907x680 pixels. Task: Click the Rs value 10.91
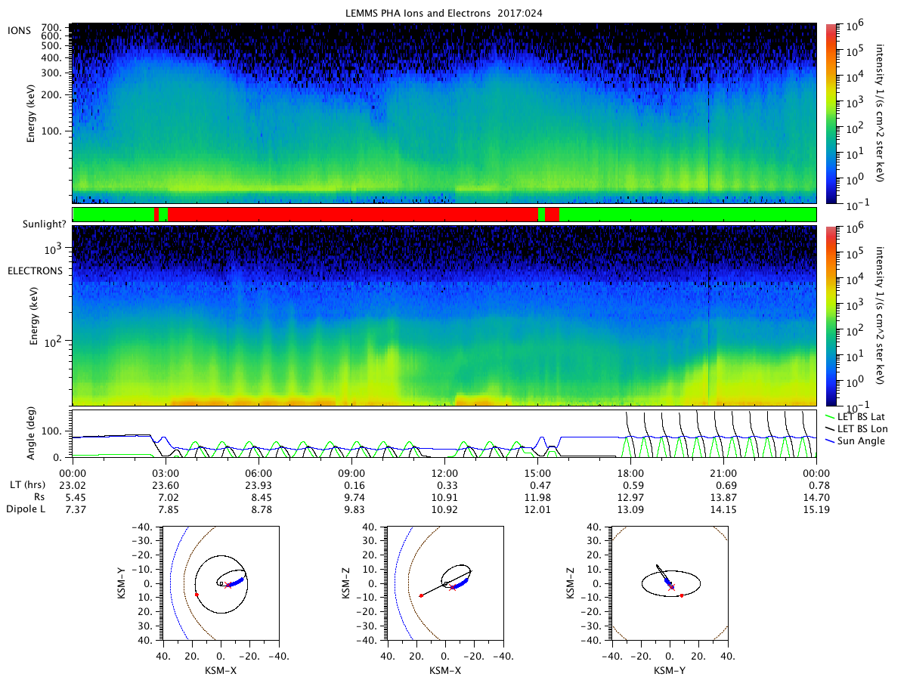pos(444,497)
